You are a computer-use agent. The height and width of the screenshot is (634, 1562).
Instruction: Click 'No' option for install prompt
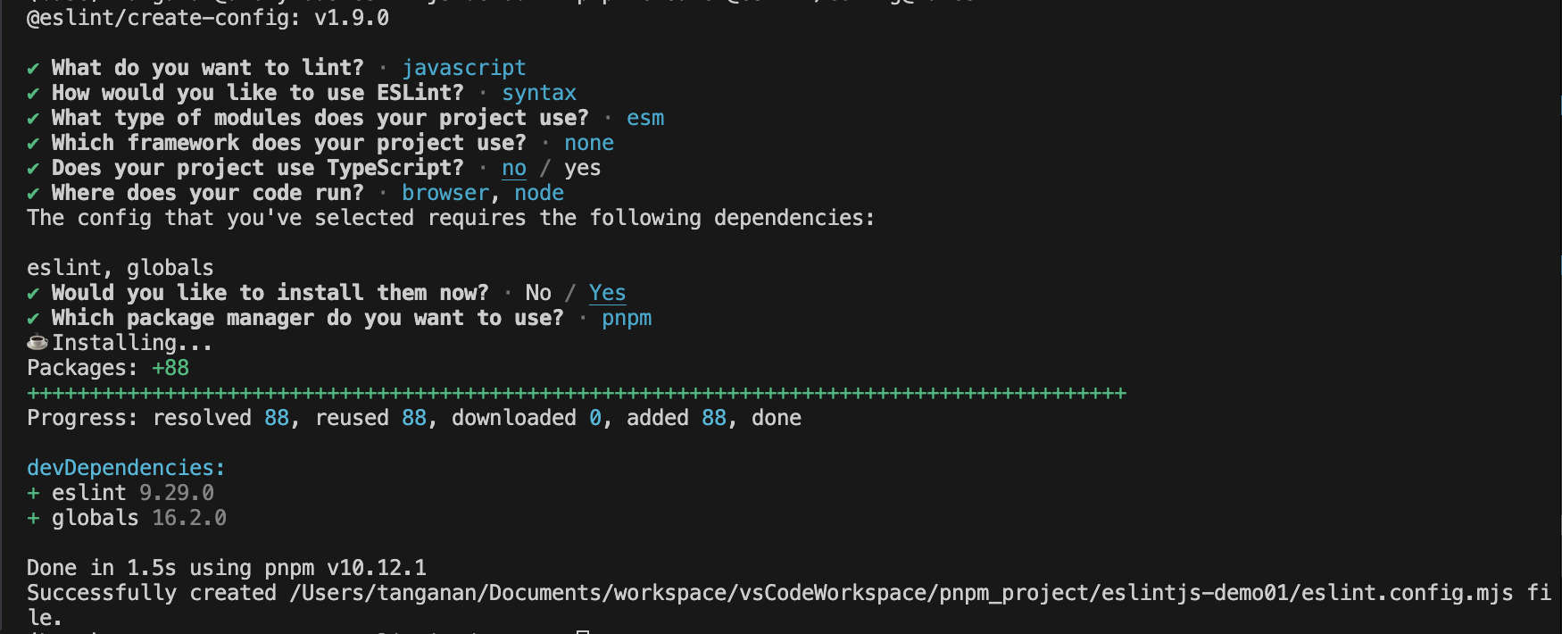coord(538,293)
